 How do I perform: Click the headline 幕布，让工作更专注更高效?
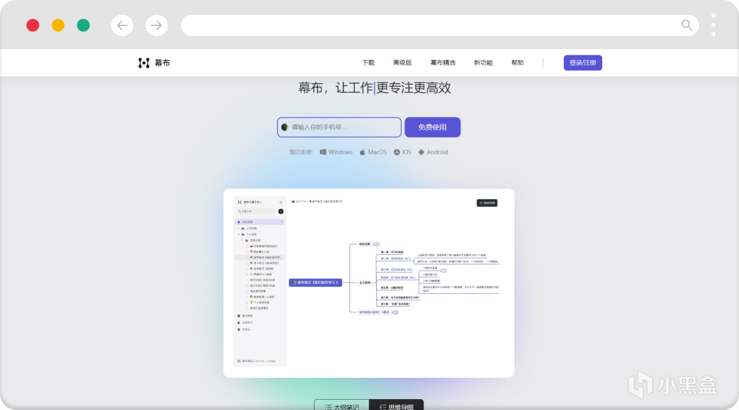374,87
